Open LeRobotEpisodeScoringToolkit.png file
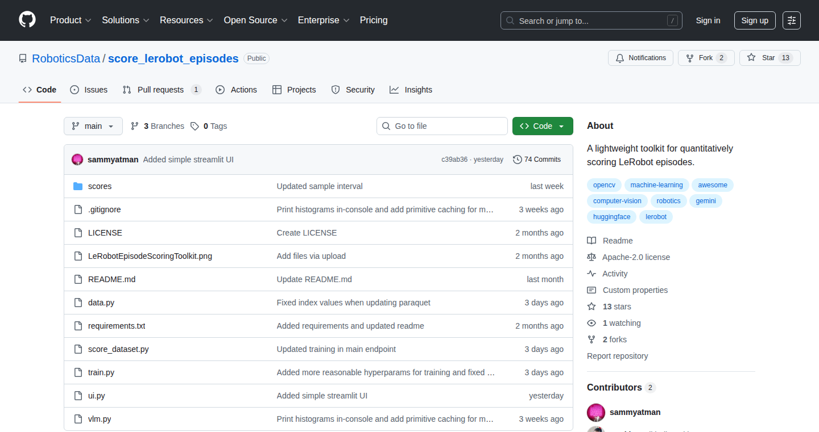Screen dimensions: 819x432 click(x=150, y=256)
